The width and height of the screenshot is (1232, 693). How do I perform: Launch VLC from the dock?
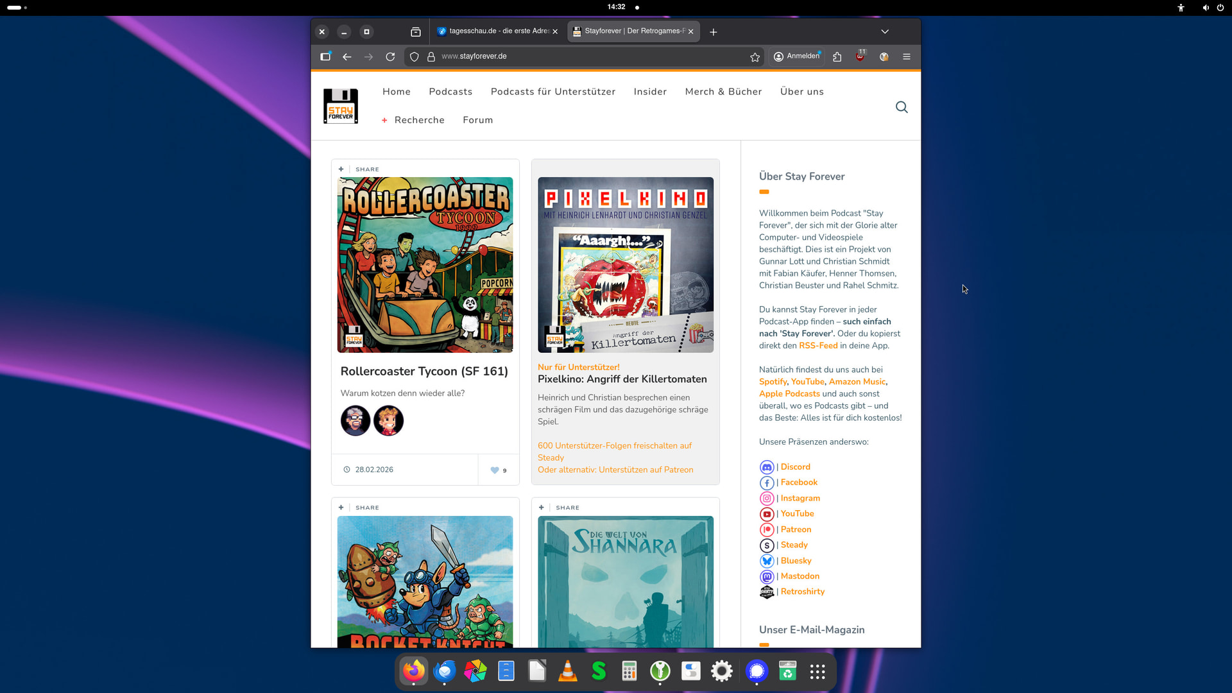pyautogui.click(x=567, y=671)
